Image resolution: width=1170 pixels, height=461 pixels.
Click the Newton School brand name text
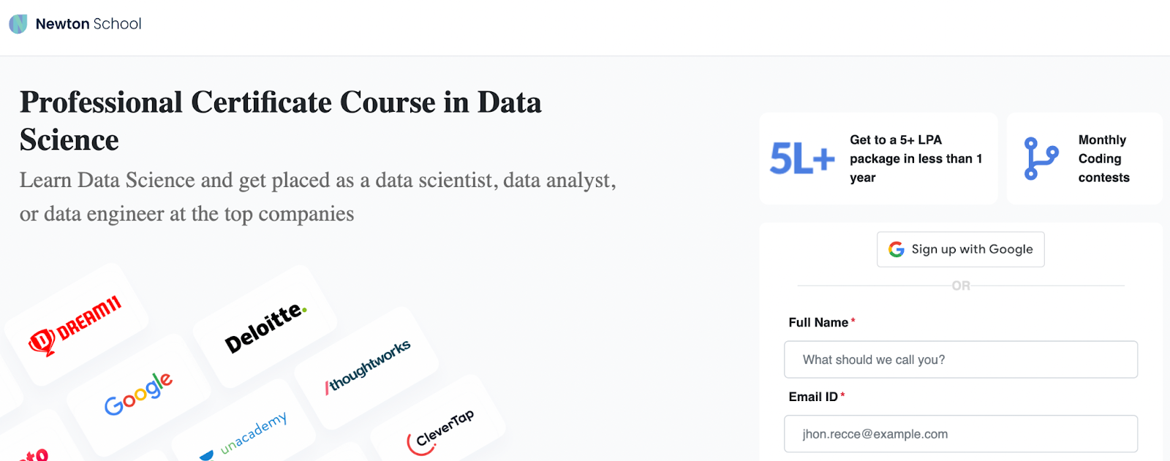[88, 24]
